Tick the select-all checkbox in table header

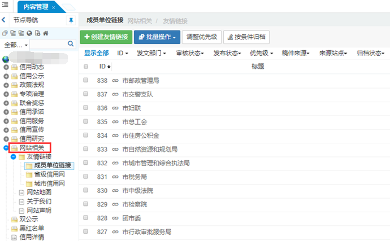click(x=86, y=67)
